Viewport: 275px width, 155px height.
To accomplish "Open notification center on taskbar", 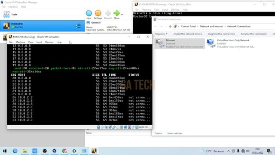I will coord(269,151).
